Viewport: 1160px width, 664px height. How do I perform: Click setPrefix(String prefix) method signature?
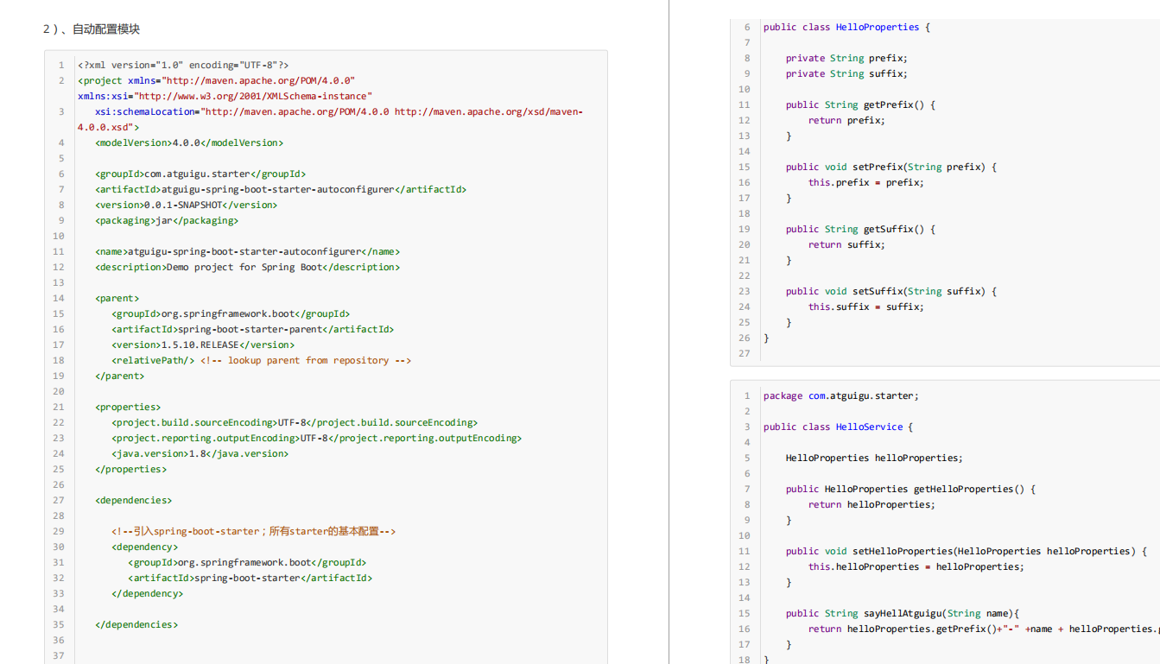891,168
